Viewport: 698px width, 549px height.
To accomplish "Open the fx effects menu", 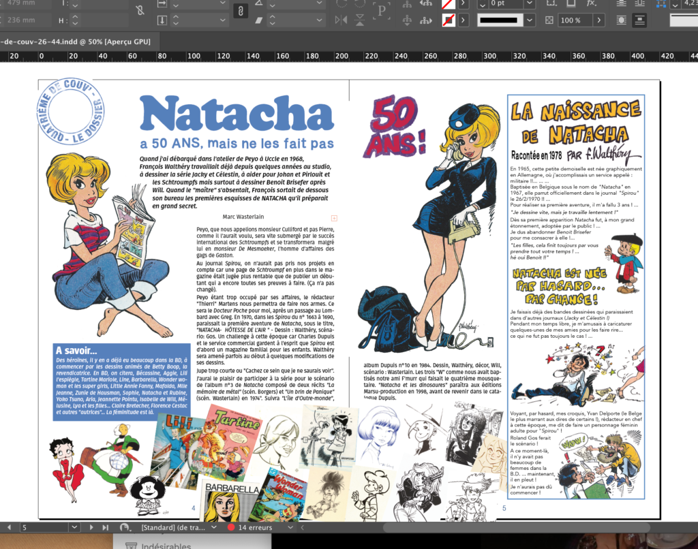I will 591,3.
